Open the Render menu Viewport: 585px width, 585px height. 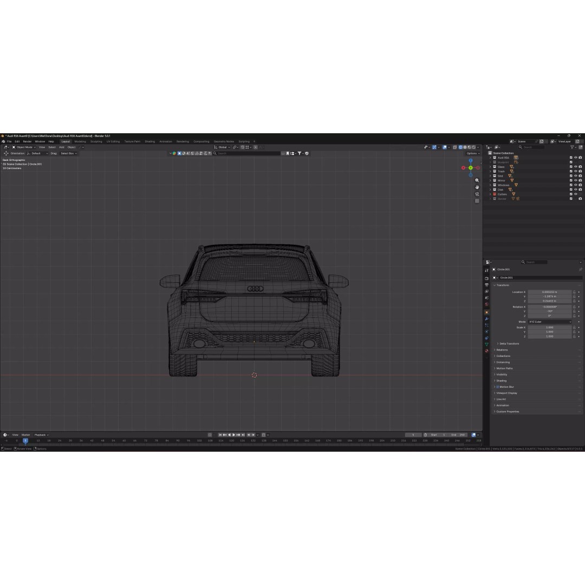click(x=27, y=142)
